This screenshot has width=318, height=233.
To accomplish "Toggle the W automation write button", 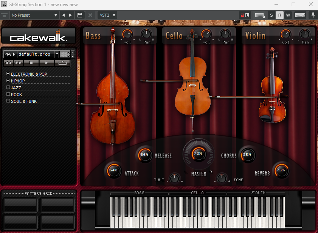I will [288, 15].
